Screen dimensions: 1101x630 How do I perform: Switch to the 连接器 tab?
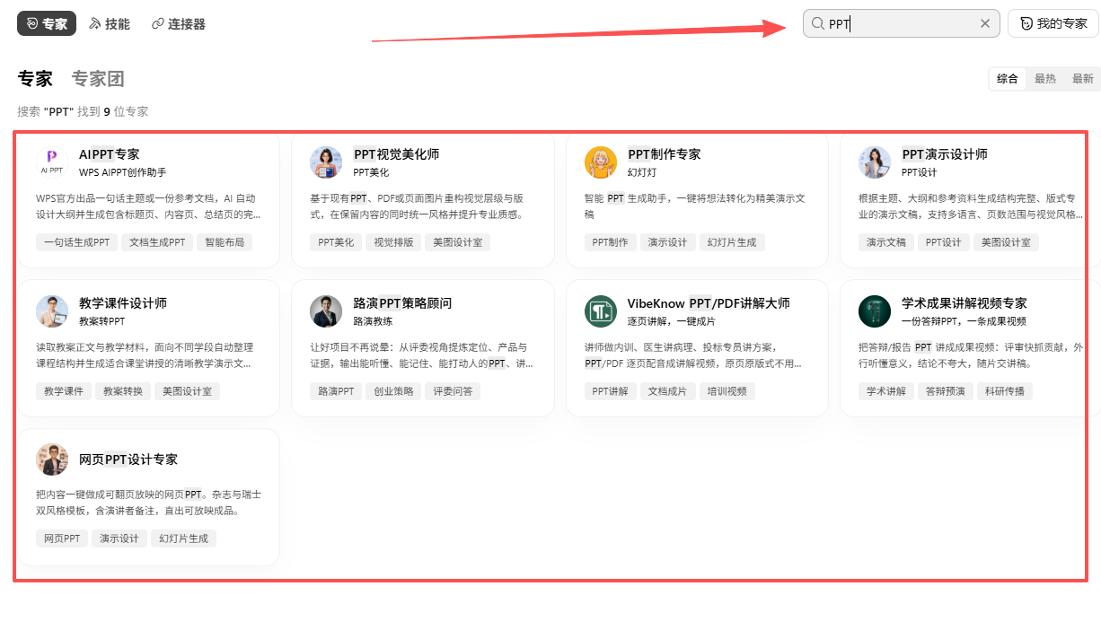pos(179,24)
